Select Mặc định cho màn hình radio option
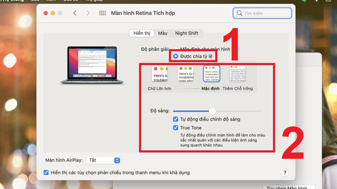337x189 pixels. click(x=176, y=49)
